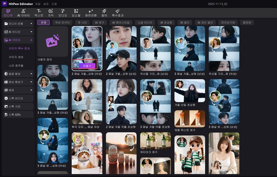Open 스톡 비디오 in the sidebar
Image resolution: width=277 pixels, height=177 pixels.
point(16,98)
